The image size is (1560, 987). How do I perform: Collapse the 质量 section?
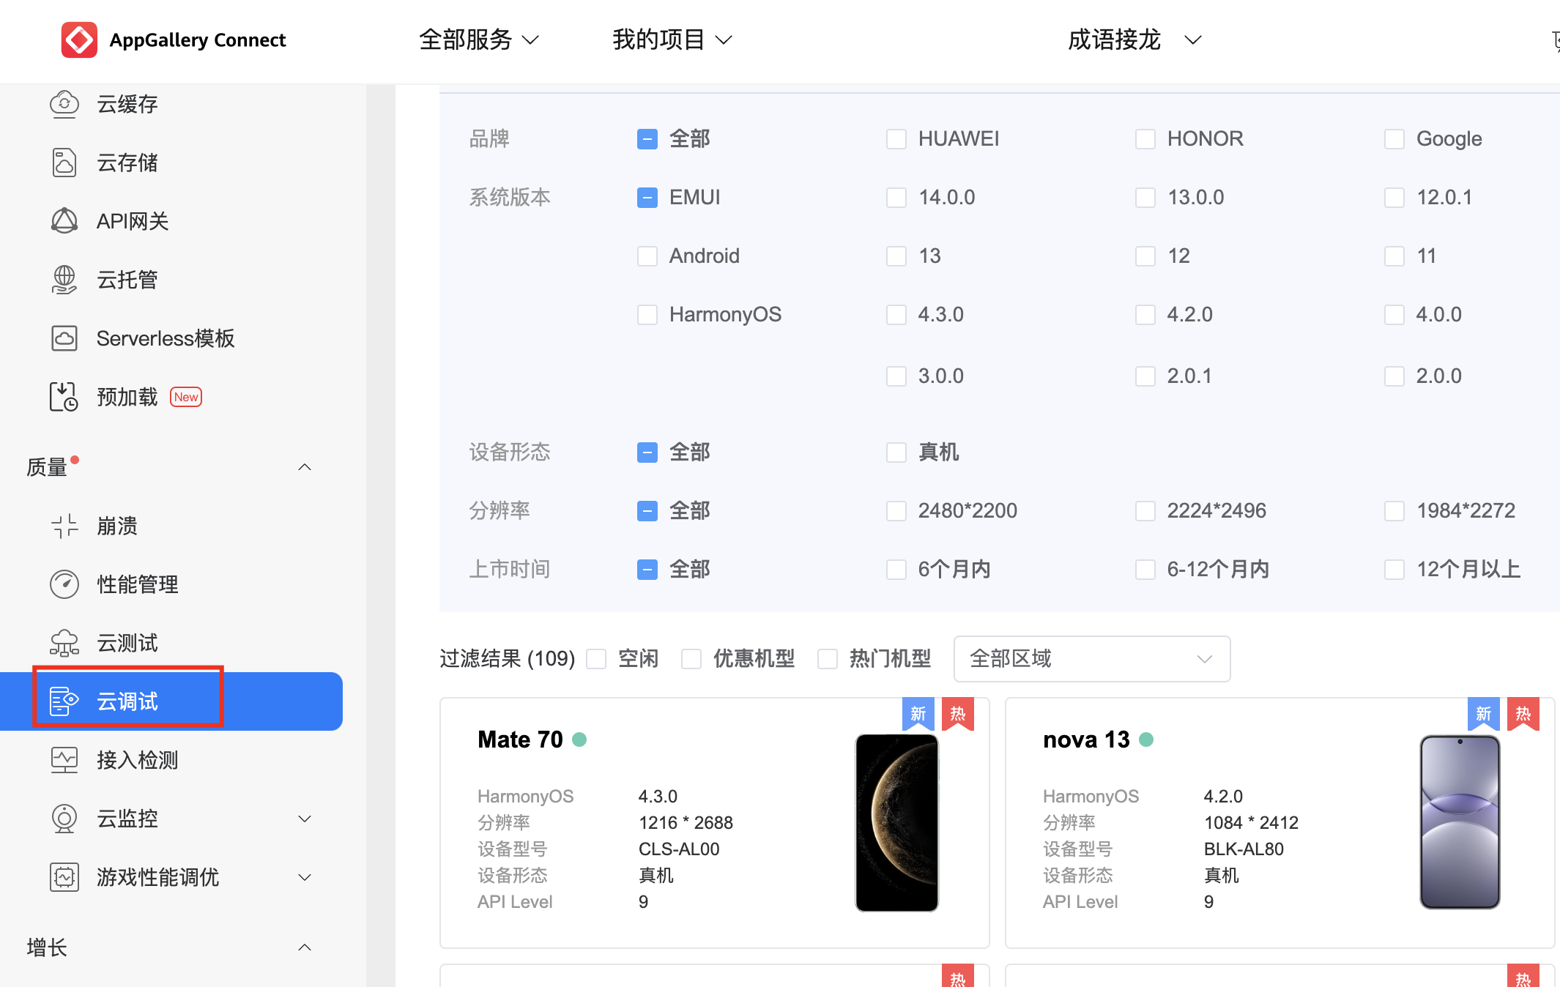[x=305, y=467]
